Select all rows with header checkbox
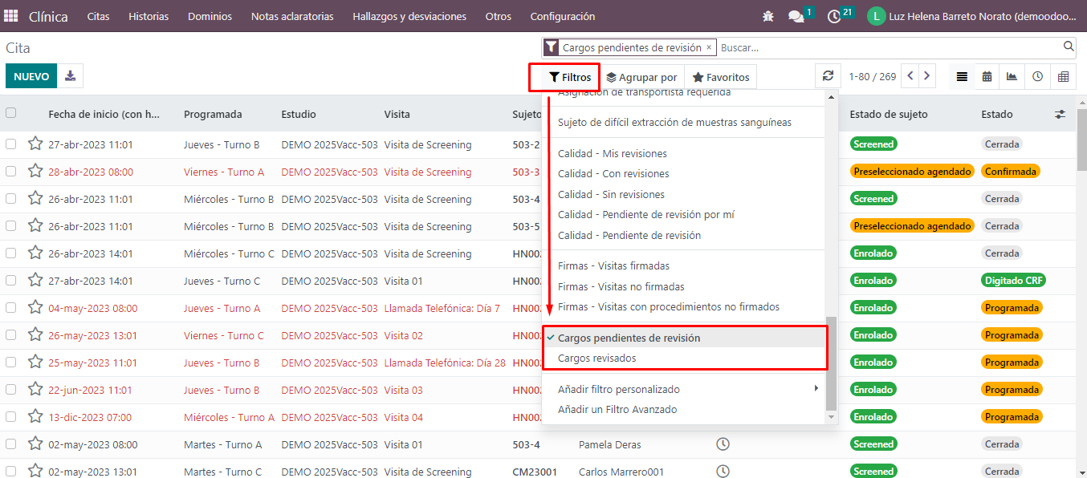 (11, 113)
